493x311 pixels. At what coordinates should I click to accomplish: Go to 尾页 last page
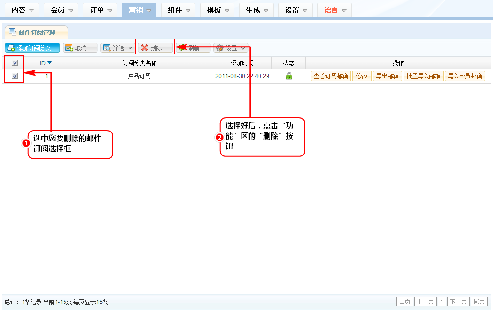(x=479, y=302)
